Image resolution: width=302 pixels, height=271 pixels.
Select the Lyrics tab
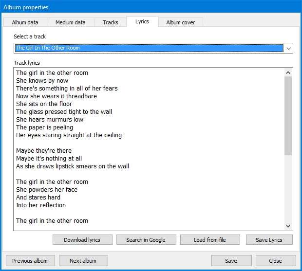coord(142,21)
